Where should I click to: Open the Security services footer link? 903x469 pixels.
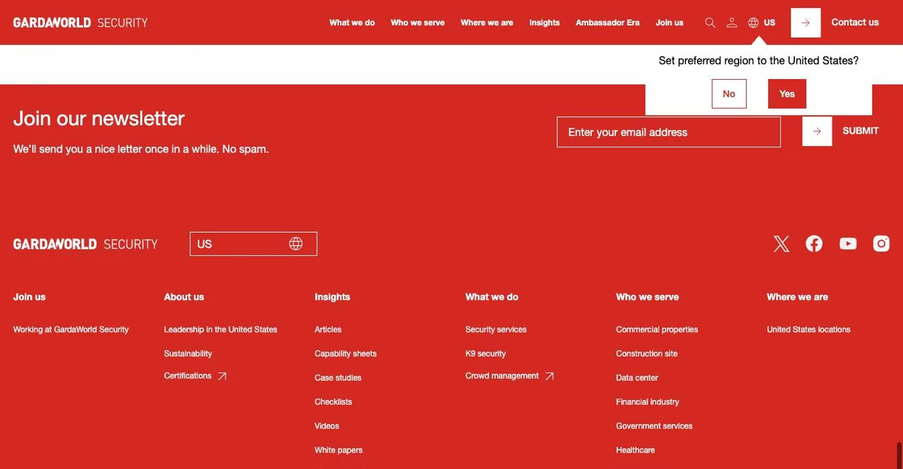coord(496,329)
